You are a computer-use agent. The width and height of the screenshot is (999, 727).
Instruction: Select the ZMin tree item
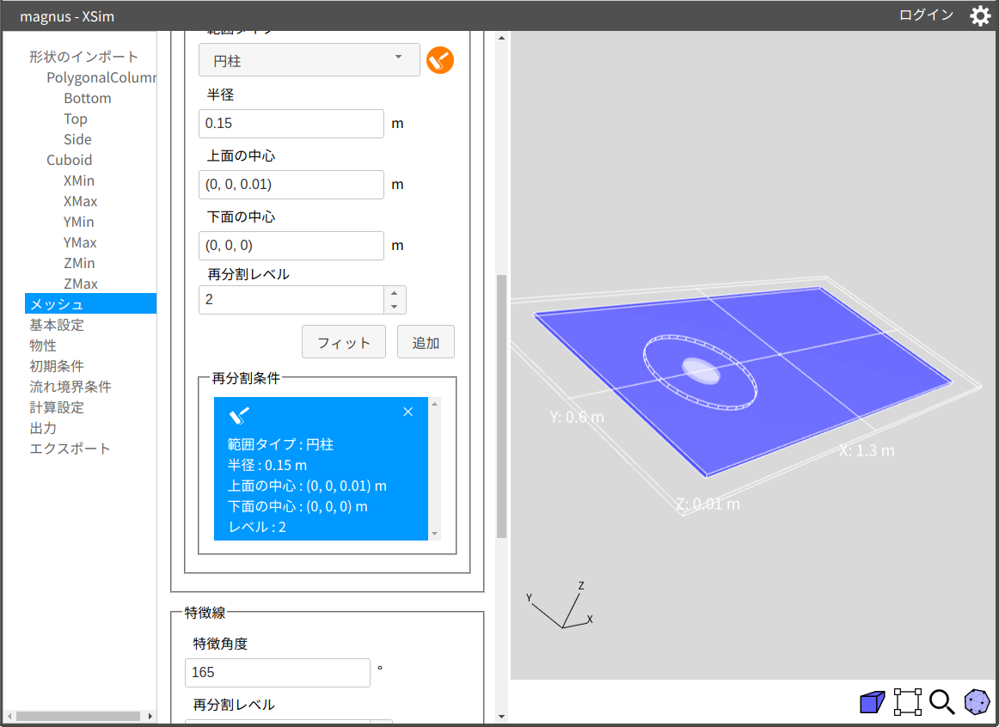point(79,263)
